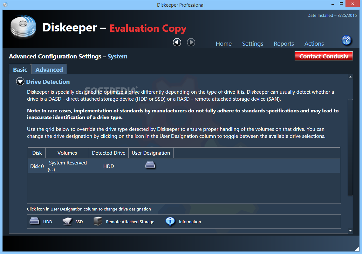The image size is (362, 254).
Task: Open the Settings menu
Action: pos(253,43)
